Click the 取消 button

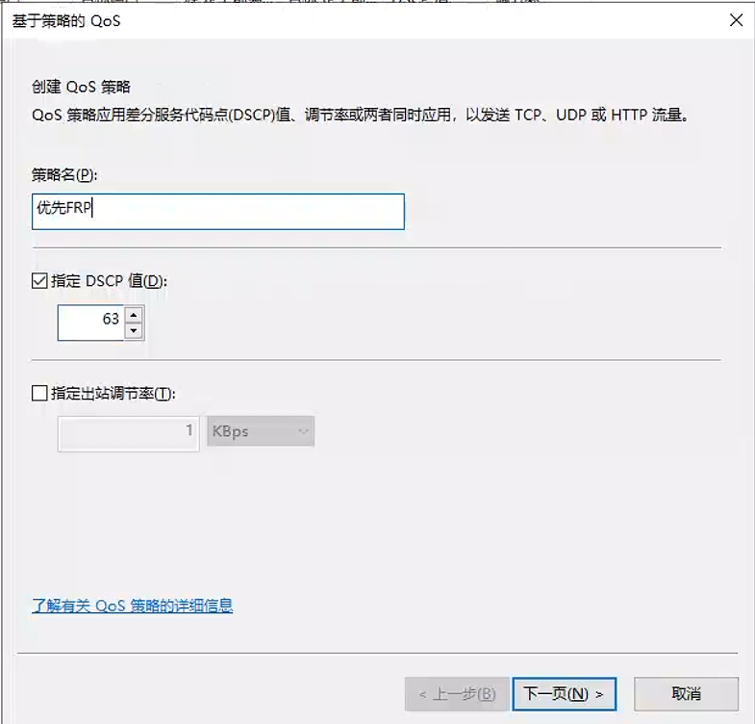(x=686, y=693)
